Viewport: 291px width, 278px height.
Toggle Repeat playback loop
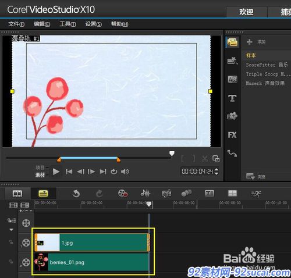coord(114,172)
